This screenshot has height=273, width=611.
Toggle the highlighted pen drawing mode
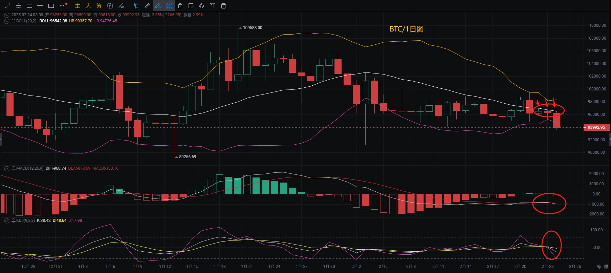(x=158, y=6)
